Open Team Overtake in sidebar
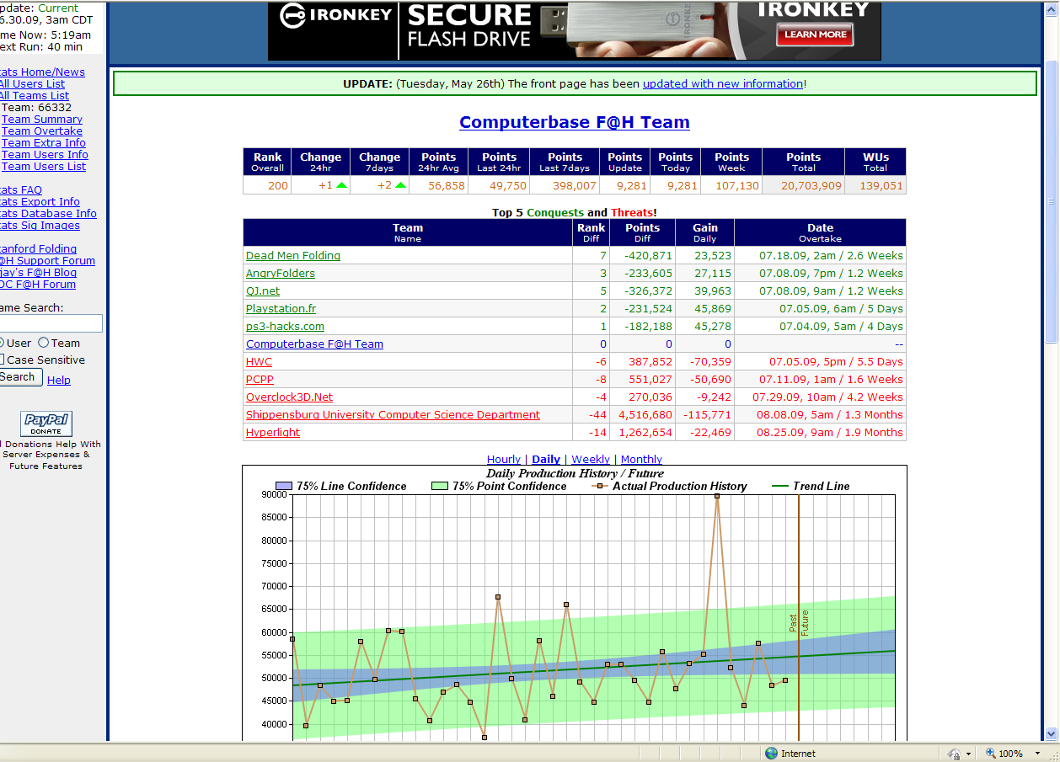The width and height of the screenshot is (1060, 762). (x=42, y=131)
